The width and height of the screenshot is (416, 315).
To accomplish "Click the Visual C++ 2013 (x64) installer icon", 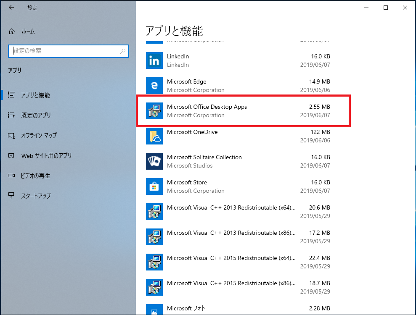I will [154, 211].
